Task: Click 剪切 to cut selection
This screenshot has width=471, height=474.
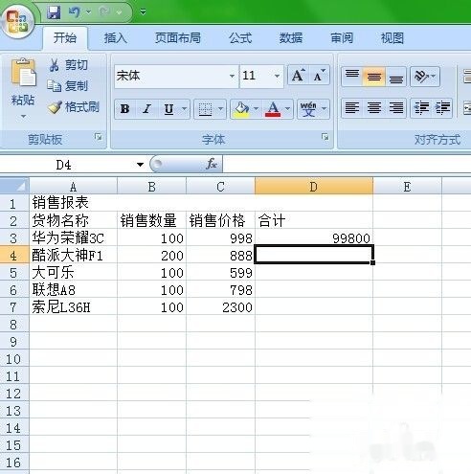Action: click(68, 65)
